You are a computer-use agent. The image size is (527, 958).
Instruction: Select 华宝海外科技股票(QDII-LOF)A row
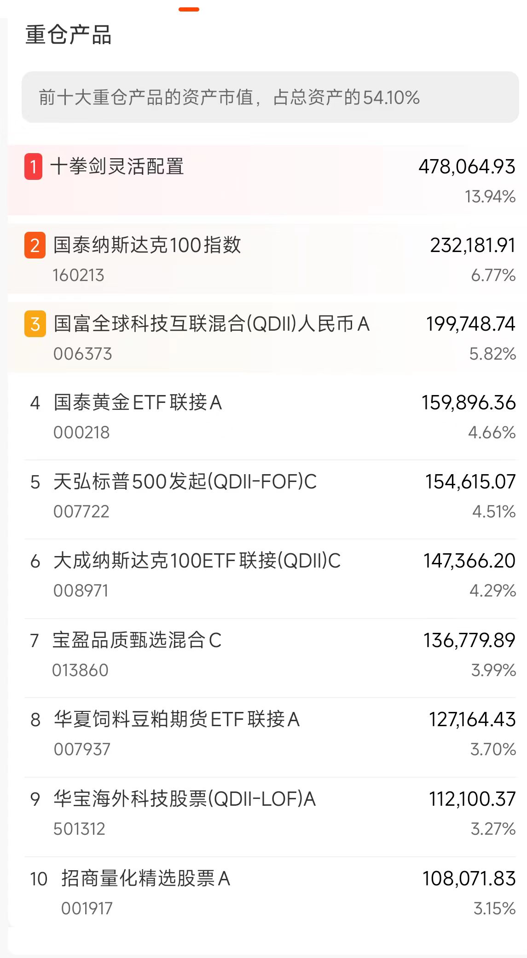tap(270, 813)
